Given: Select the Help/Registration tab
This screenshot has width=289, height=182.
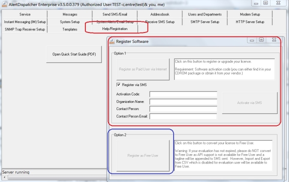Looking at the screenshot, I should point(115,29).
